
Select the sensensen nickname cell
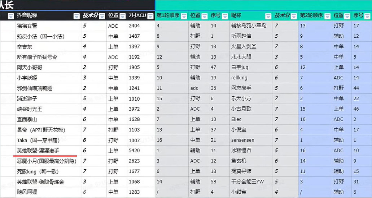click(242, 140)
